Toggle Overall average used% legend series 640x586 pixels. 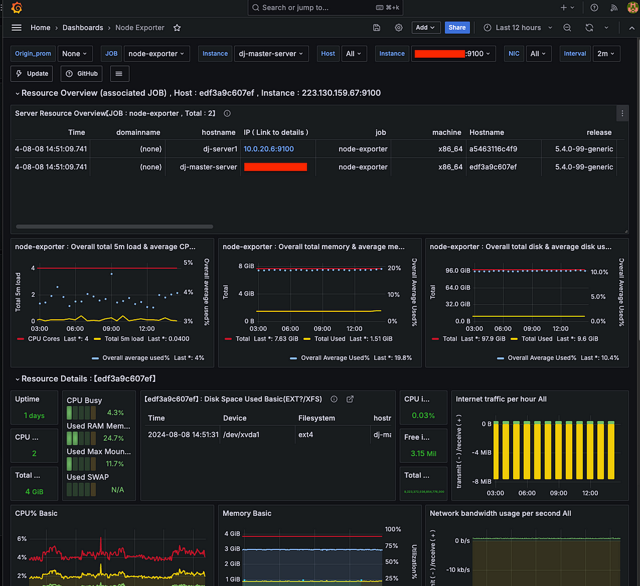click(136, 358)
